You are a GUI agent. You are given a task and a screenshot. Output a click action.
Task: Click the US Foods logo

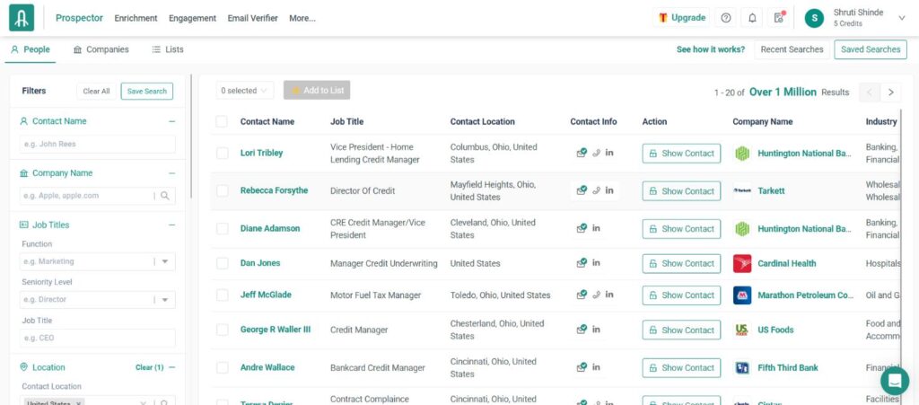point(742,330)
